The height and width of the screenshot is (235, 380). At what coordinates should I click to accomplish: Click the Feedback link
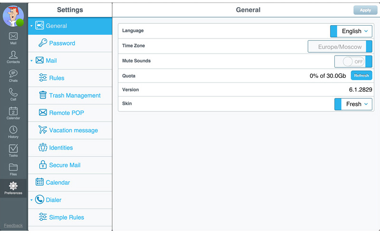pyautogui.click(x=13, y=226)
